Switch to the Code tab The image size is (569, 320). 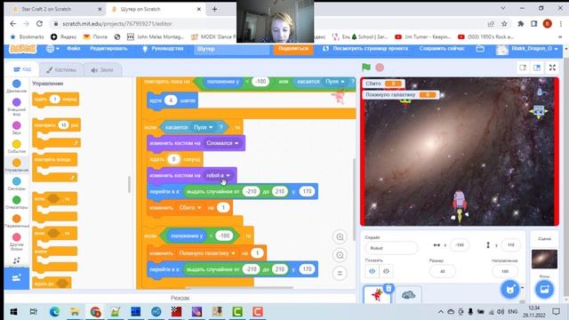(22, 69)
